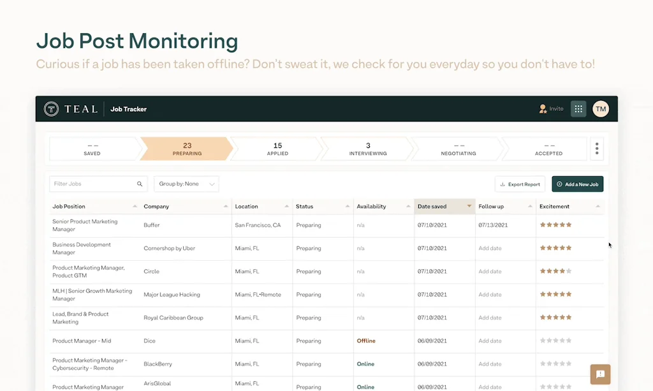Click the search icon in Filter Jobs

click(x=140, y=184)
